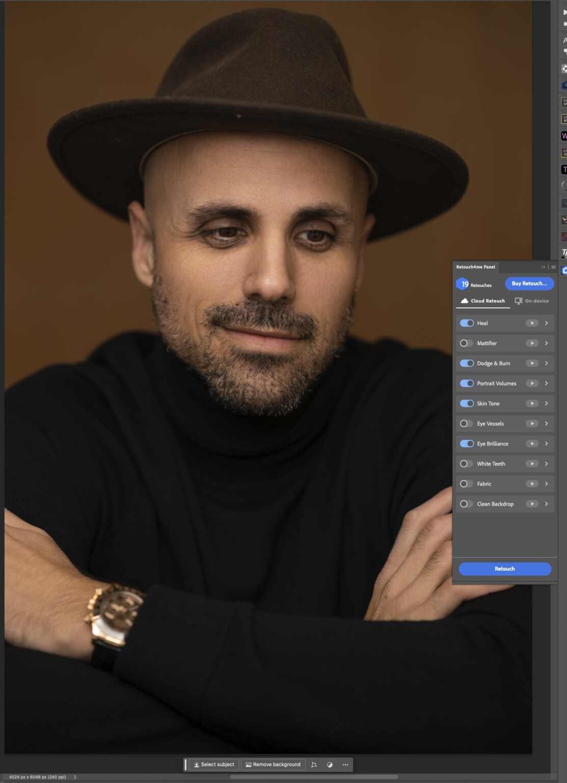Open the Fabric settings chevron
This screenshot has width=567, height=783.
(547, 484)
